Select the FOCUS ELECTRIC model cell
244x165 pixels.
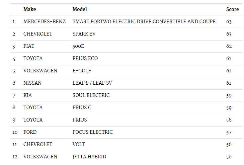[x=93, y=132]
